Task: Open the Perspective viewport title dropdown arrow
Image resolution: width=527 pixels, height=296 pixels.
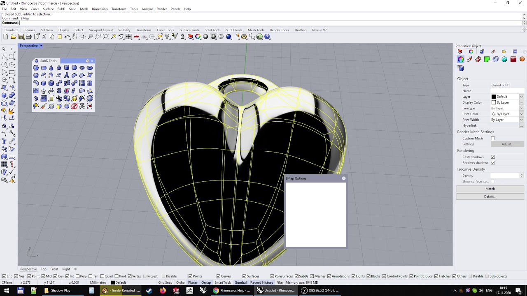Action: pos(41,46)
